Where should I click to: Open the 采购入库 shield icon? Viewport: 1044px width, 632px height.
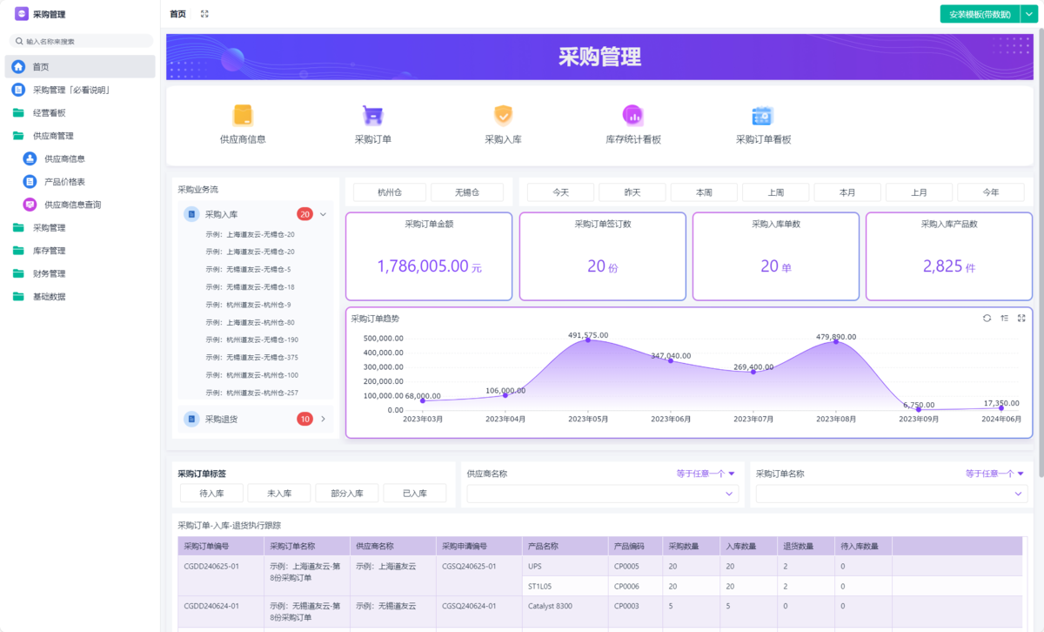[x=503, y=115]
